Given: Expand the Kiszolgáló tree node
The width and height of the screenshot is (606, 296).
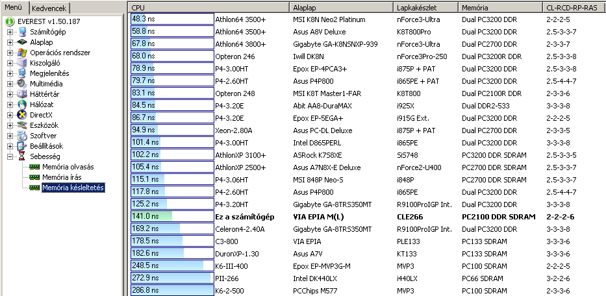Looking at the screenshot, I should pyautogui.click(x=10, y=64).
